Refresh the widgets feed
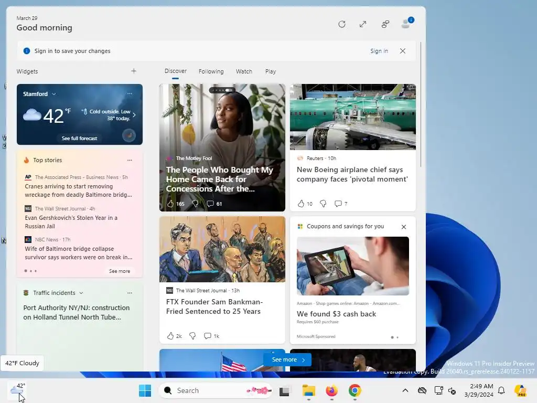 (341, 24)
